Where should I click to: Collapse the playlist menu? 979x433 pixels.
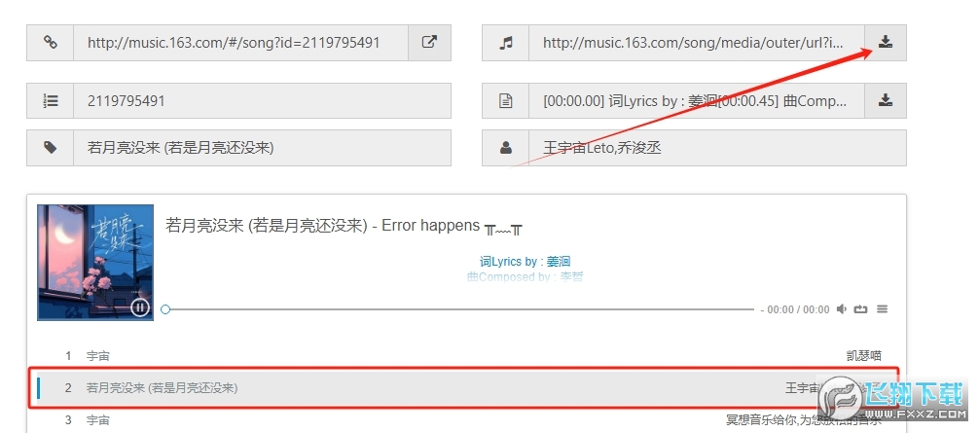pyautogui.click(x=882, y=308)
